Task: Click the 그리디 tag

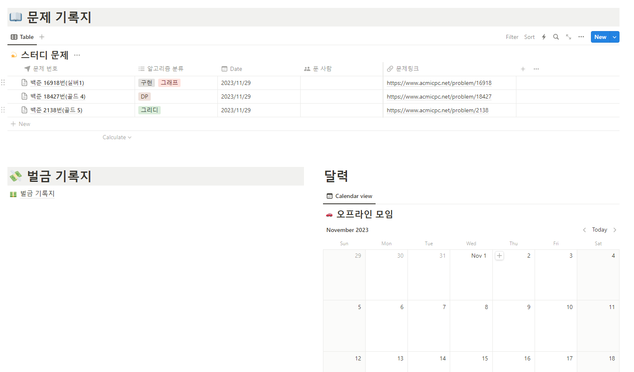Action: pos(149,110)
